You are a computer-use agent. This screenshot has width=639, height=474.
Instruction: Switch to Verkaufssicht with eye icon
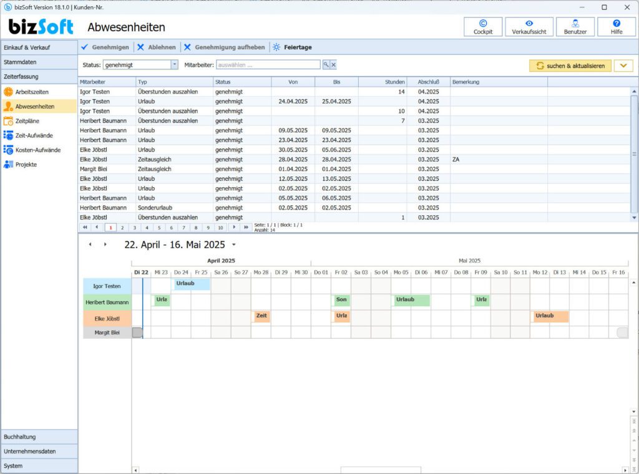click(x=529, y=27)
